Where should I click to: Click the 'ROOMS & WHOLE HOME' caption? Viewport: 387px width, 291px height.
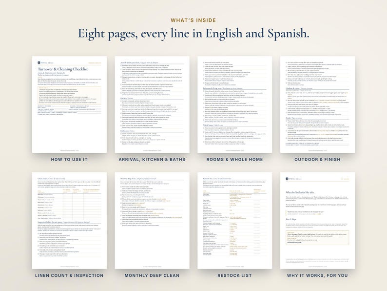[x=235, y=160]
